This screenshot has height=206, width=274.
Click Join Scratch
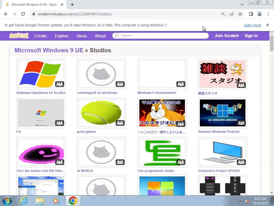point(227,36)
